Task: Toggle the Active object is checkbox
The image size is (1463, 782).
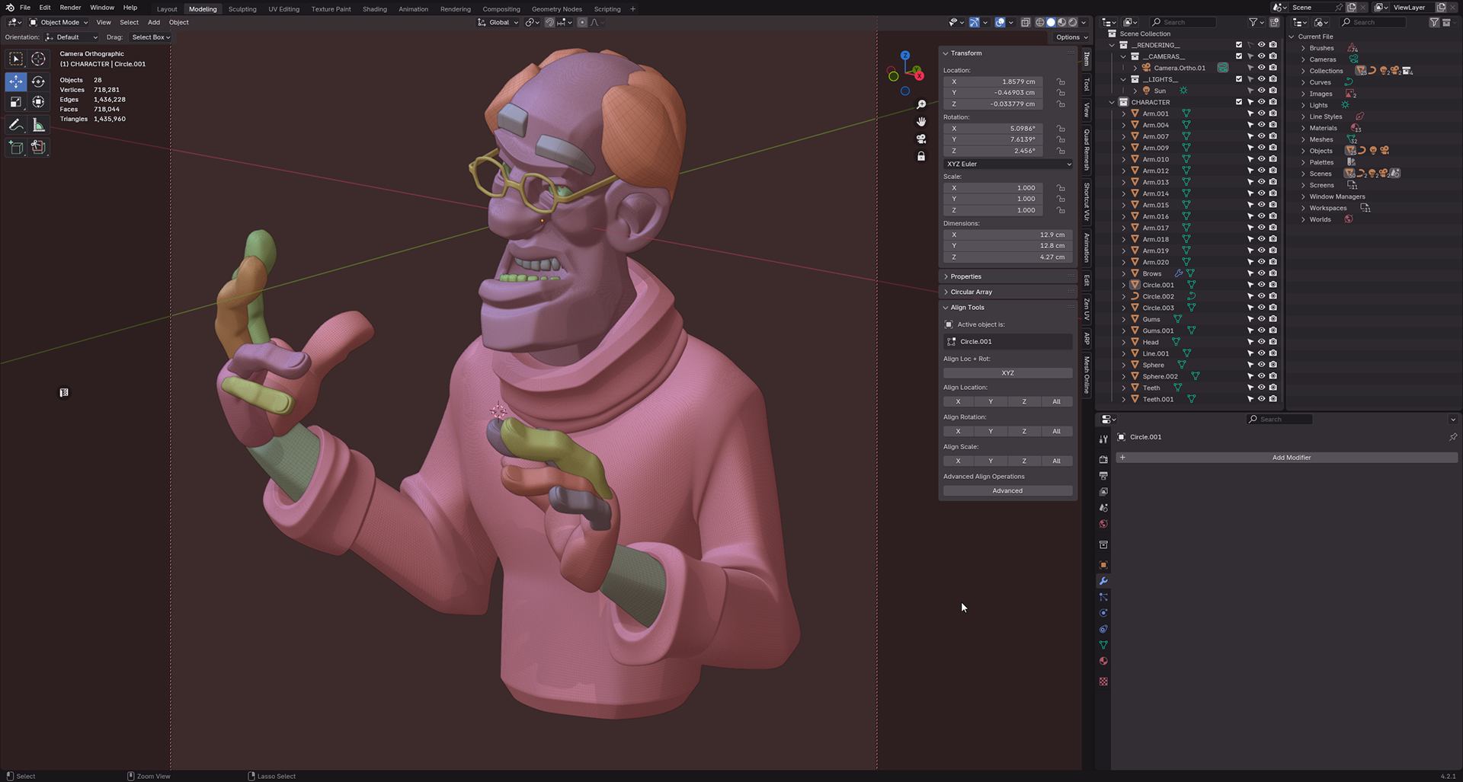Action: pos(949,324)
